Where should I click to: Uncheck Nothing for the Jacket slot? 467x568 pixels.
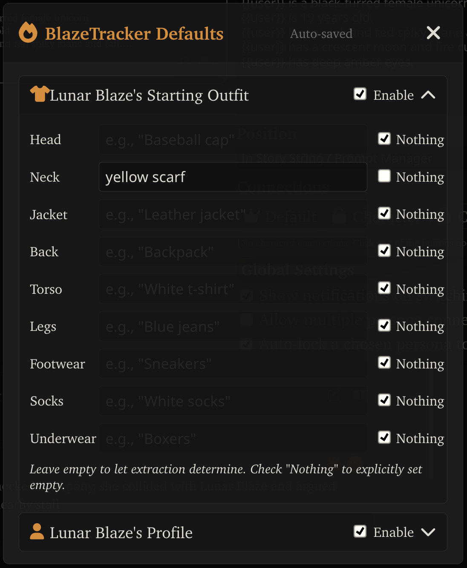point(384,213)
